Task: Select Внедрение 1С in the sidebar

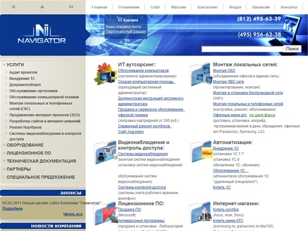Action: click(x=22, y=78)
